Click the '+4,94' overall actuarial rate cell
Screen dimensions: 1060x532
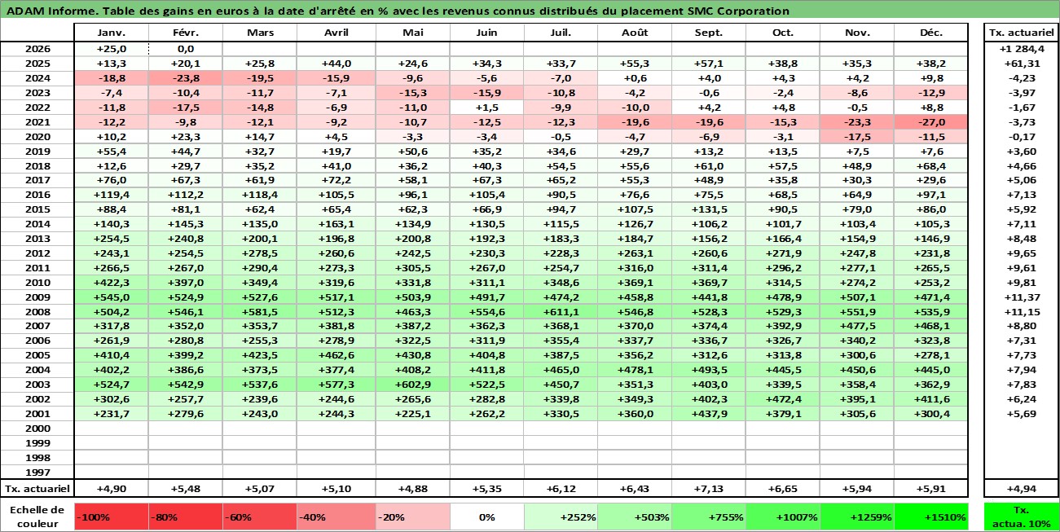pyautogui.click(x=1022, y=489)
